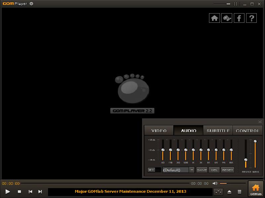The width and height of the screenshot is (265, 198).
Task: Click the GOM PLAYER 2.2 label
Action: click(x=132, y=111)
